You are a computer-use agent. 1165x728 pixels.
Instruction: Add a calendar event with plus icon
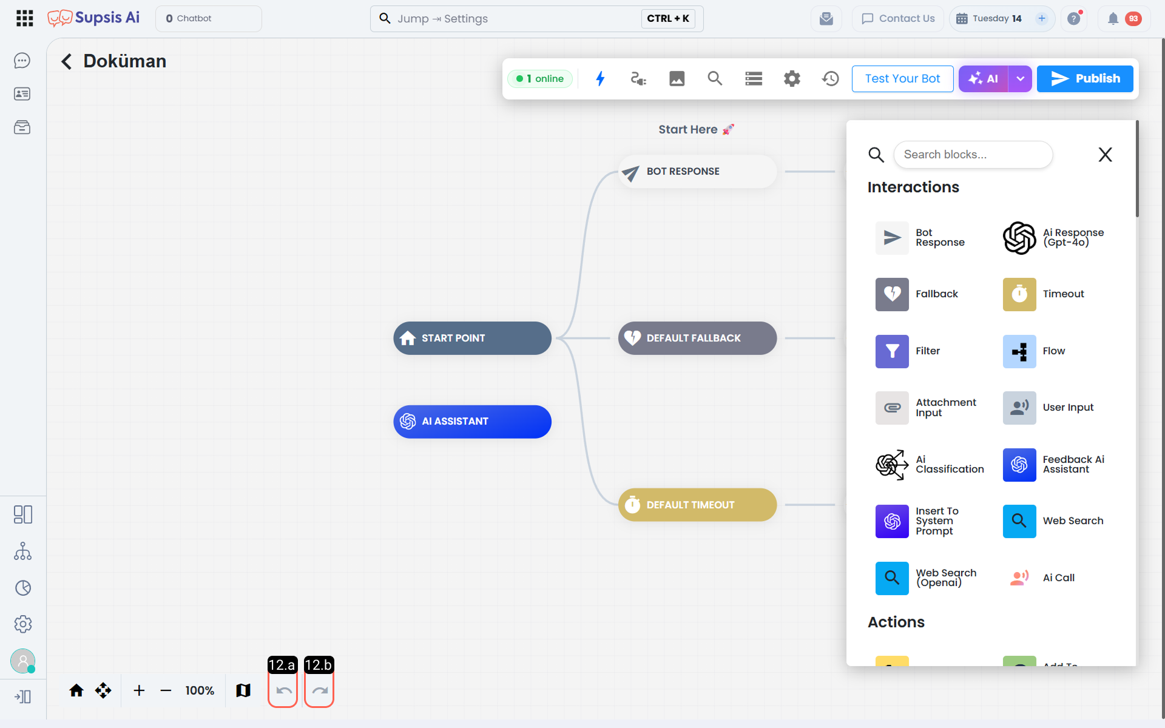click(1042, 19)
